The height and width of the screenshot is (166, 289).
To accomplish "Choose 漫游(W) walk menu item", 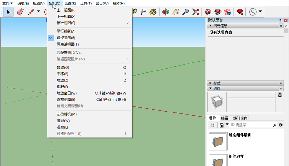I will pyautogui.click(x=90, y=121).
